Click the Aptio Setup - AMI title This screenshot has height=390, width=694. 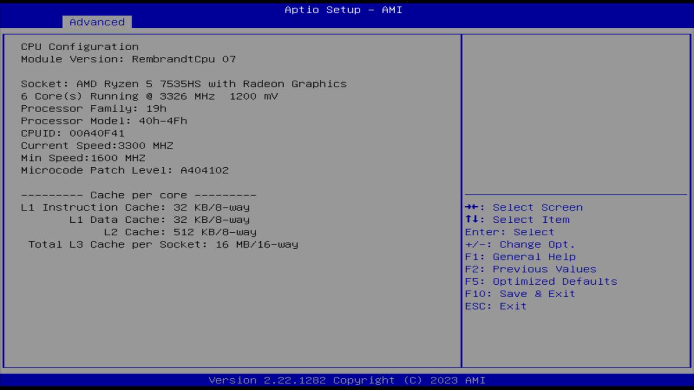344,10
